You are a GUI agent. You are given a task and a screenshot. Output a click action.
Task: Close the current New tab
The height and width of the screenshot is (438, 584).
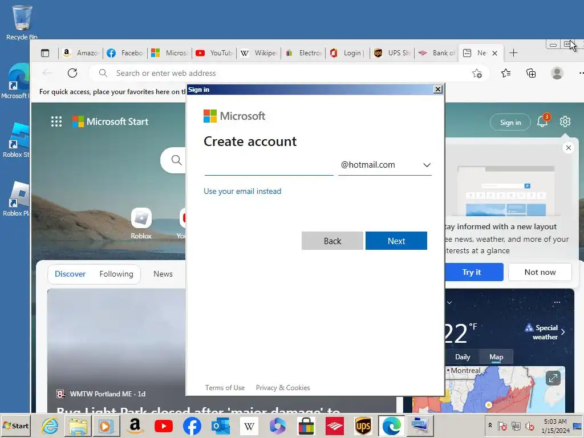(494, 53)
